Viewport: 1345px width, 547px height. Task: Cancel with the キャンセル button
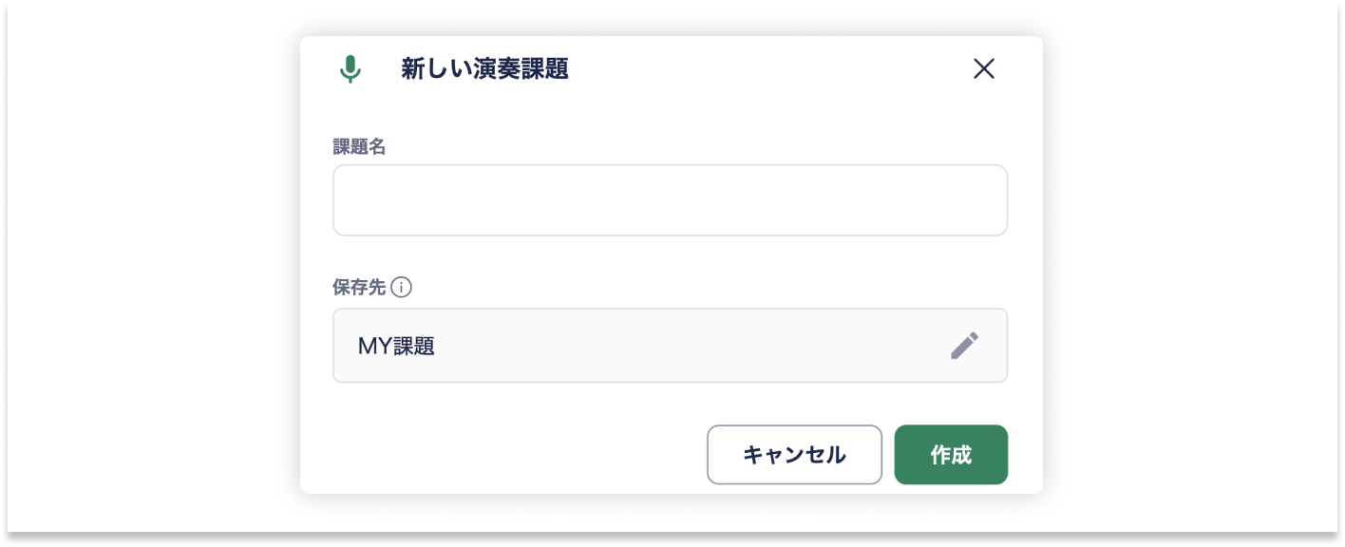tap(794, 455)
